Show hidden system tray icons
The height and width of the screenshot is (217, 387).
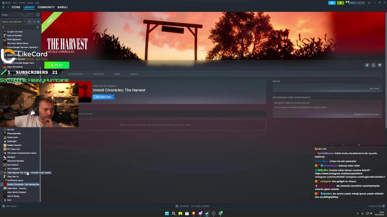[x=358, y=213]
